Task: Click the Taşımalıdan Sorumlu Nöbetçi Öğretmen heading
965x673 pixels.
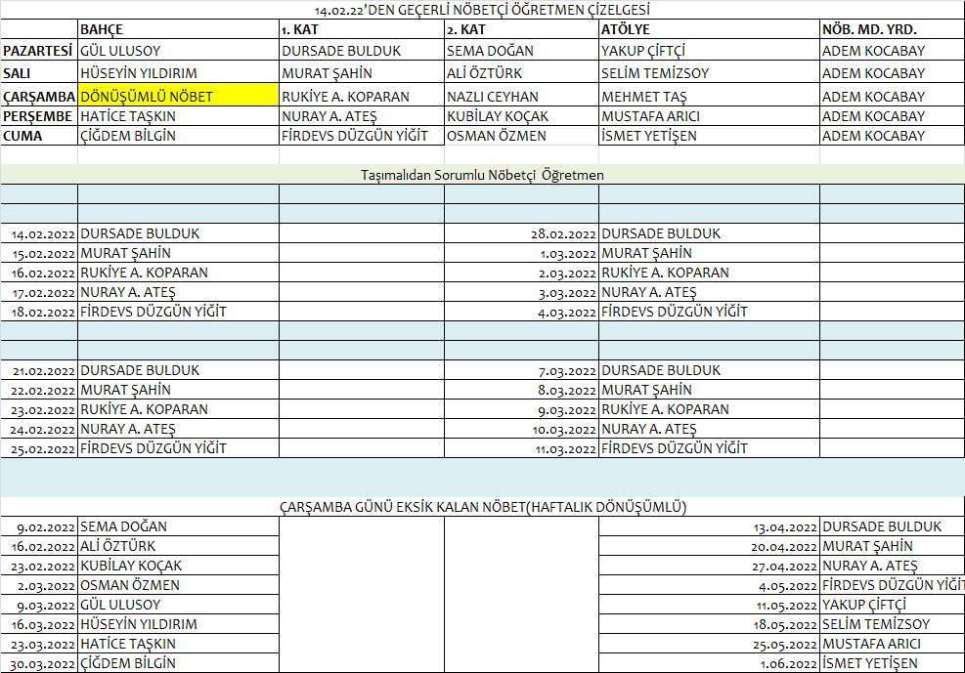Action: pos(482,175)
